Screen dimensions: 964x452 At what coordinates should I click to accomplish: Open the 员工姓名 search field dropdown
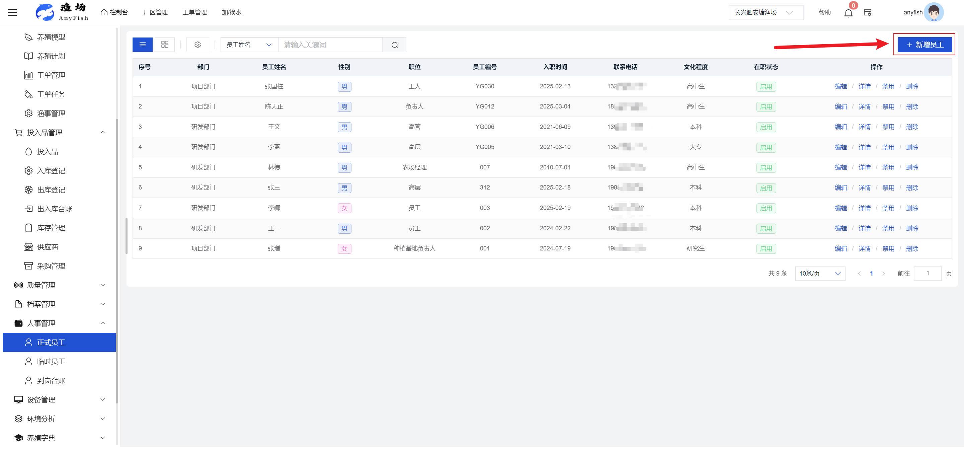(249, 45)
